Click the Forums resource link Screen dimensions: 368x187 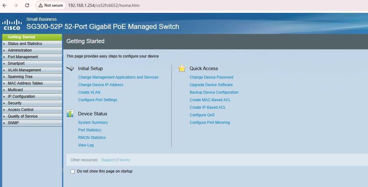(124, 160)
